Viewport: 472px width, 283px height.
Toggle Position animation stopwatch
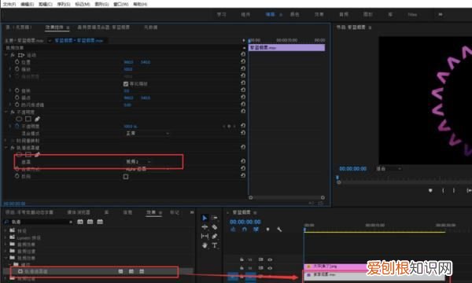pyautogui.click(x=17, y=61)
